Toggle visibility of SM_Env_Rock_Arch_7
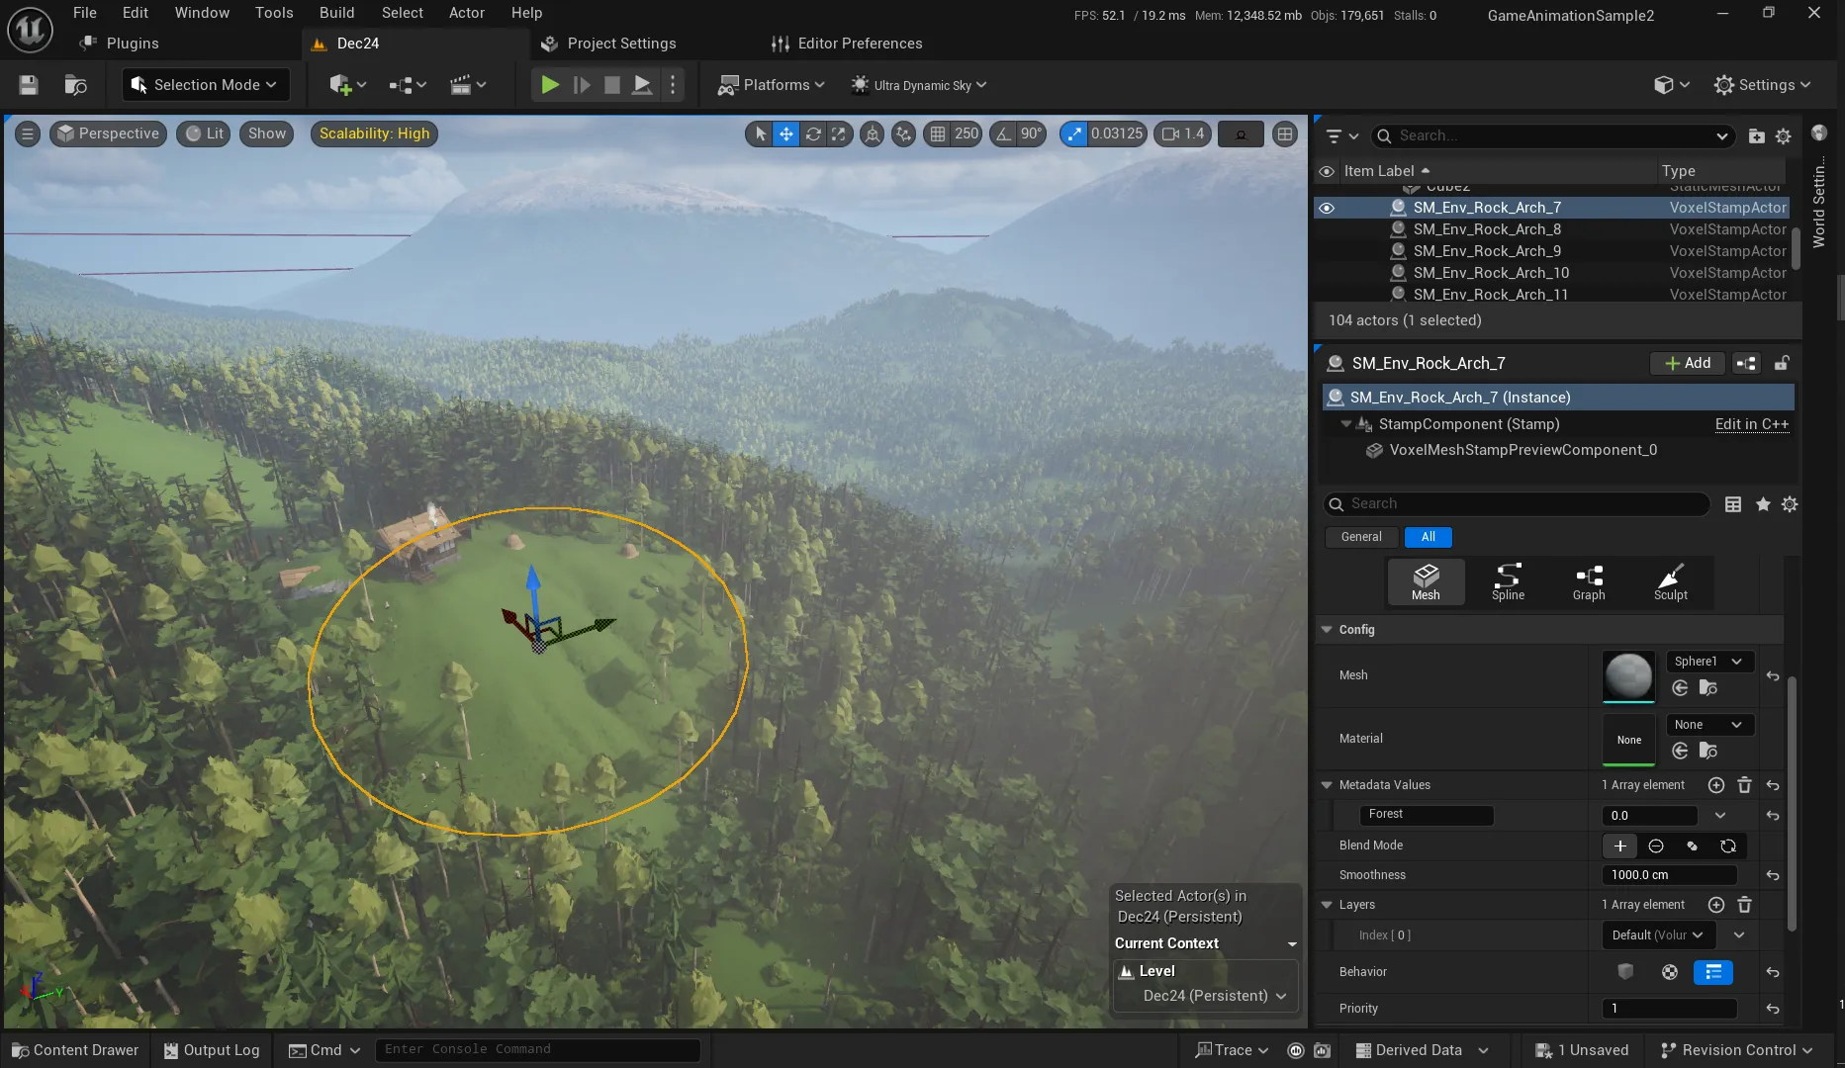The width and height of the screenshot is (1845, 1068). (x=1327, y=208)
